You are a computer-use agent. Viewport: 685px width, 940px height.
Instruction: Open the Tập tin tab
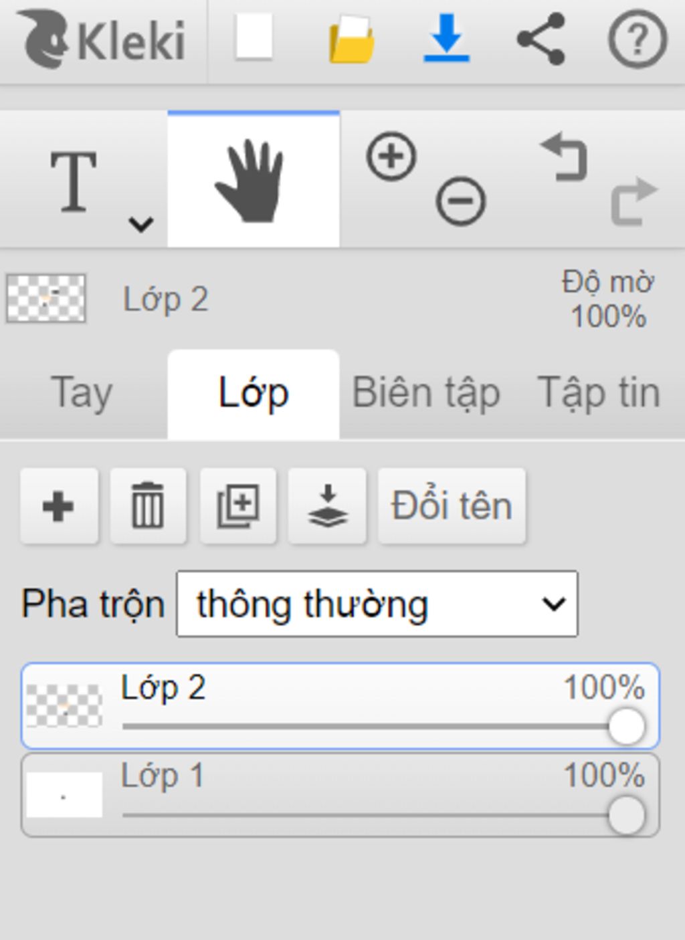coord(599,393)
